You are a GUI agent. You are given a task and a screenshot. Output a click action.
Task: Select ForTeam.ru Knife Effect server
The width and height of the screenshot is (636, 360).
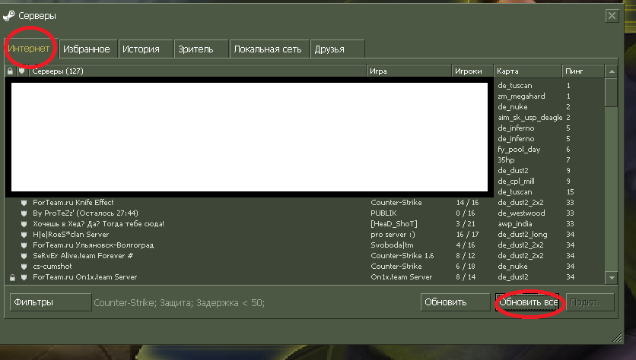pos(304,203)
